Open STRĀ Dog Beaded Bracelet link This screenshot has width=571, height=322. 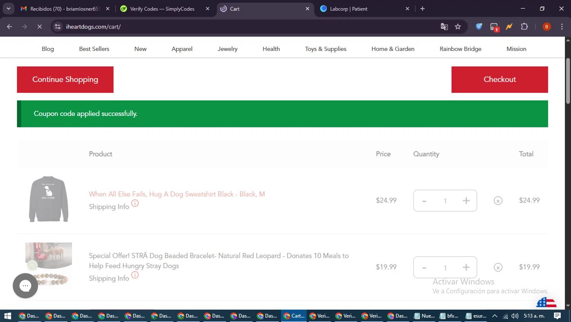(219, 261)
